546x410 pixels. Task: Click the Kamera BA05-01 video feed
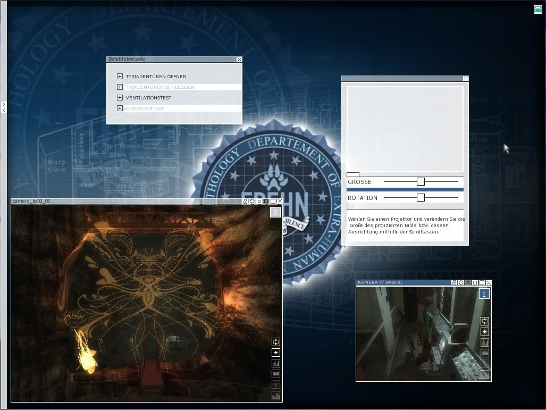[x=423, y=334]
